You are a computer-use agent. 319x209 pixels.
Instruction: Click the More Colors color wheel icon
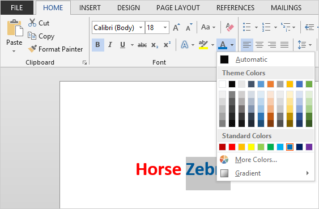click(224, 160)
